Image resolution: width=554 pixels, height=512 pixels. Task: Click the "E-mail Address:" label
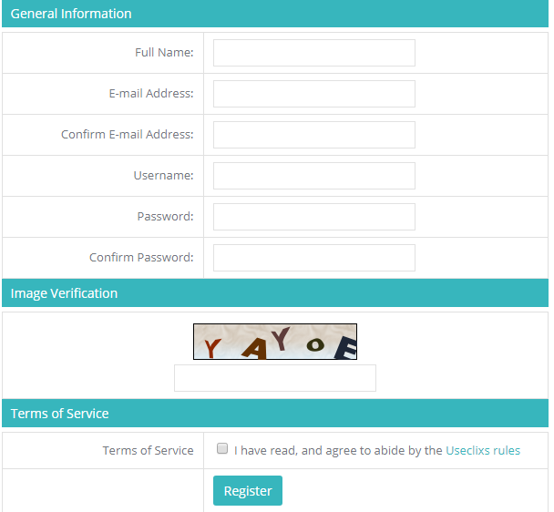tap(150, 94)
